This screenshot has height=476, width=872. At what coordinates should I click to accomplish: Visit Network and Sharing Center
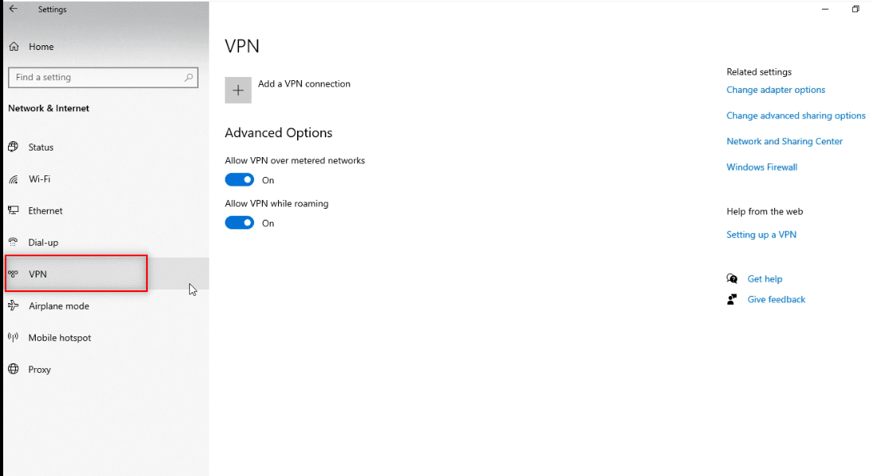pyautogui.click(x=785, y=140)
